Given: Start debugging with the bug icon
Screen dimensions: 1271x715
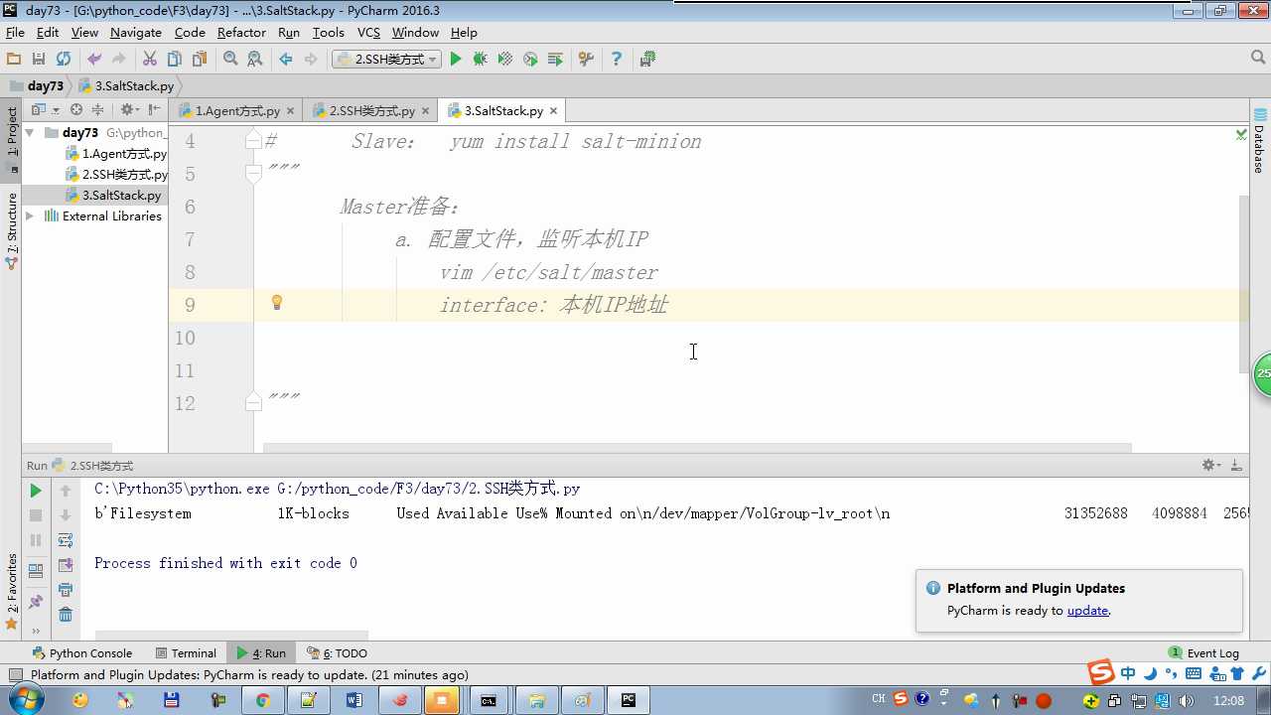Looking at the screenshot, I should pos(481,60).
